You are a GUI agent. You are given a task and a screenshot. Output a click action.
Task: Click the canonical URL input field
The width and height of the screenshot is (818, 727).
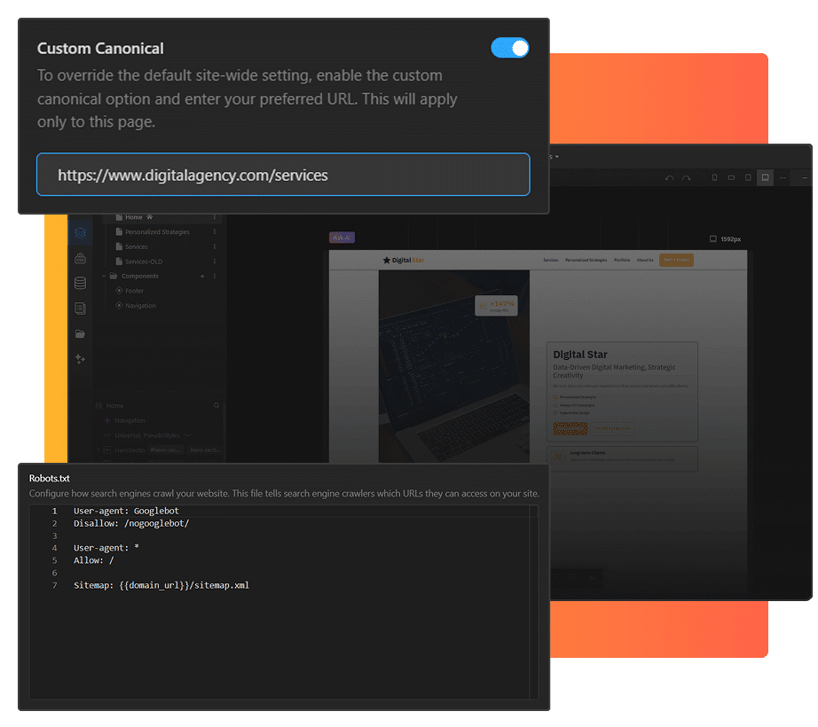tap(283, 176)
